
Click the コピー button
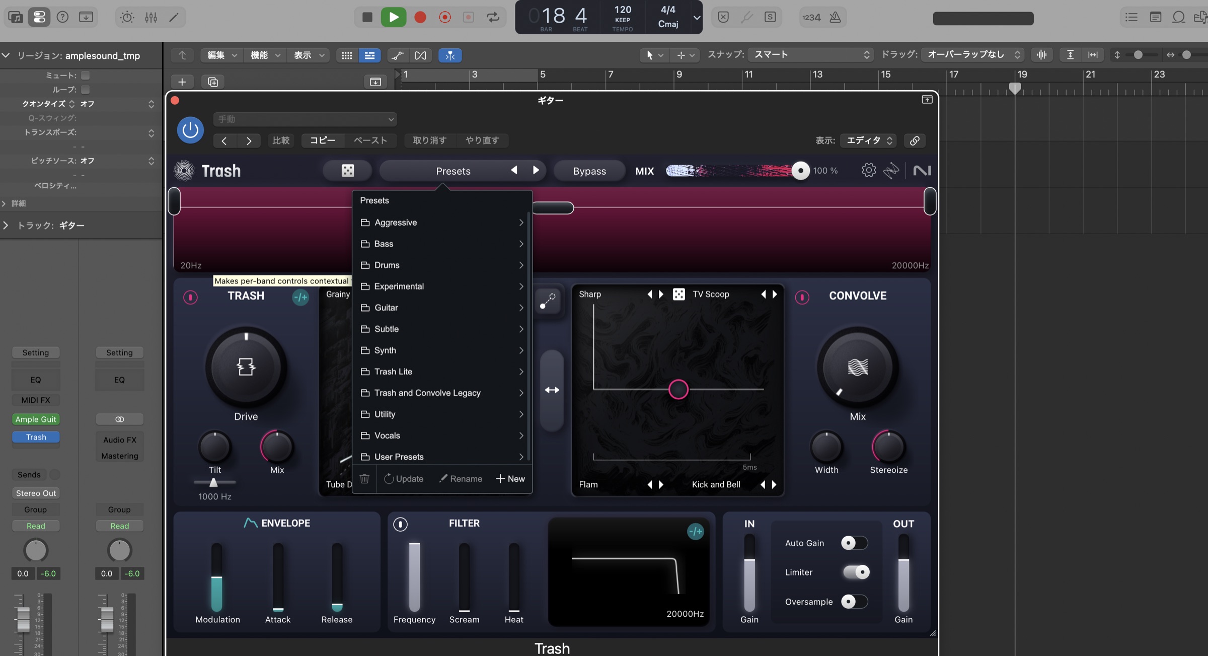click(x=322, y=140)
